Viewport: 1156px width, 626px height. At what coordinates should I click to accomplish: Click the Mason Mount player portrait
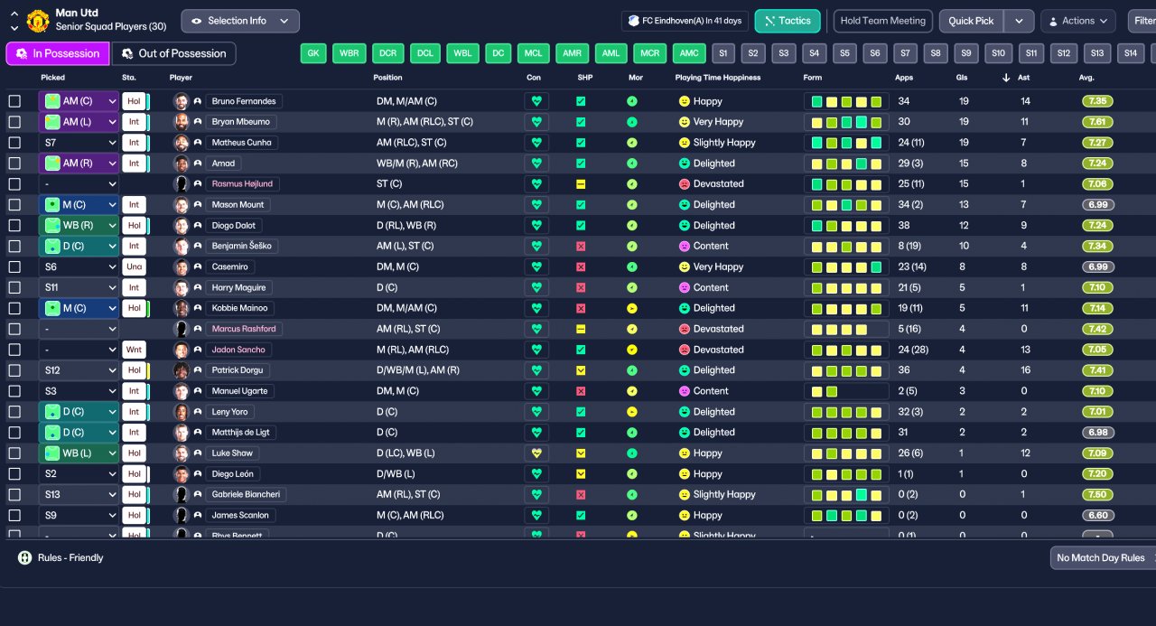click(x=181, y=204)
